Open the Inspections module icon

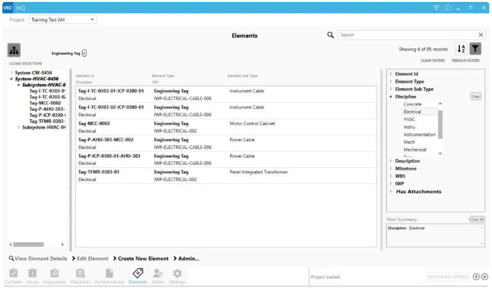point(54,276)
